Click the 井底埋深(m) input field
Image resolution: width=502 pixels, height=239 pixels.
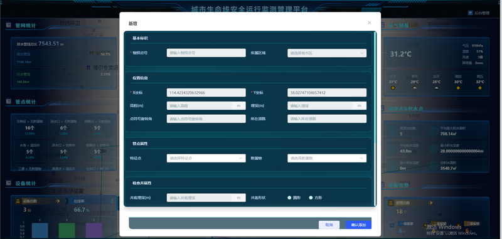click(x=206, y=198)
